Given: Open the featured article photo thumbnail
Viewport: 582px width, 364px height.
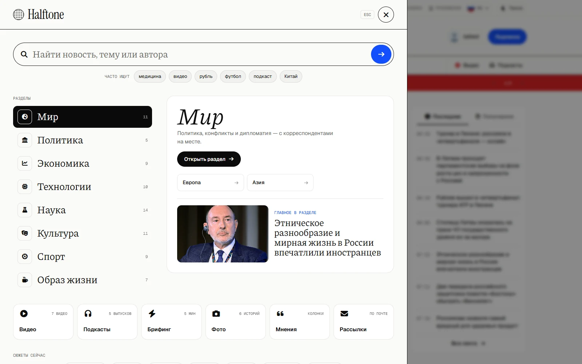Looking at the screenshot, I should pos(223,234).
